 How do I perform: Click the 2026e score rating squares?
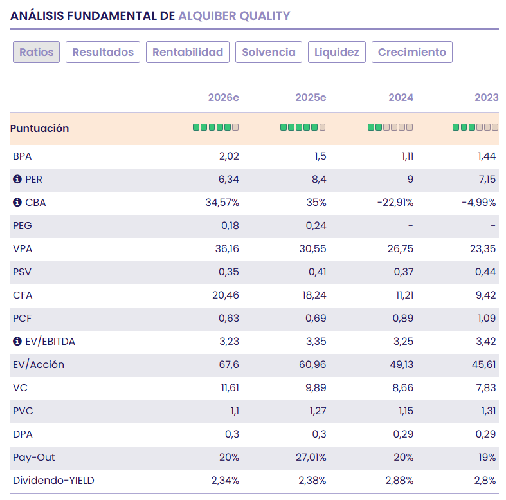(x=216, y=127)
